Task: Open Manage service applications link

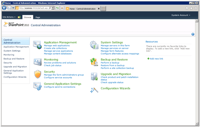Action: coord(59,51)
